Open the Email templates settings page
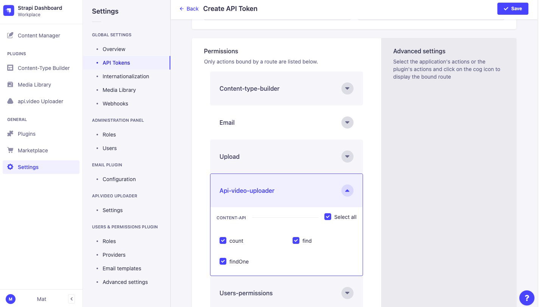 pos(126,268)
